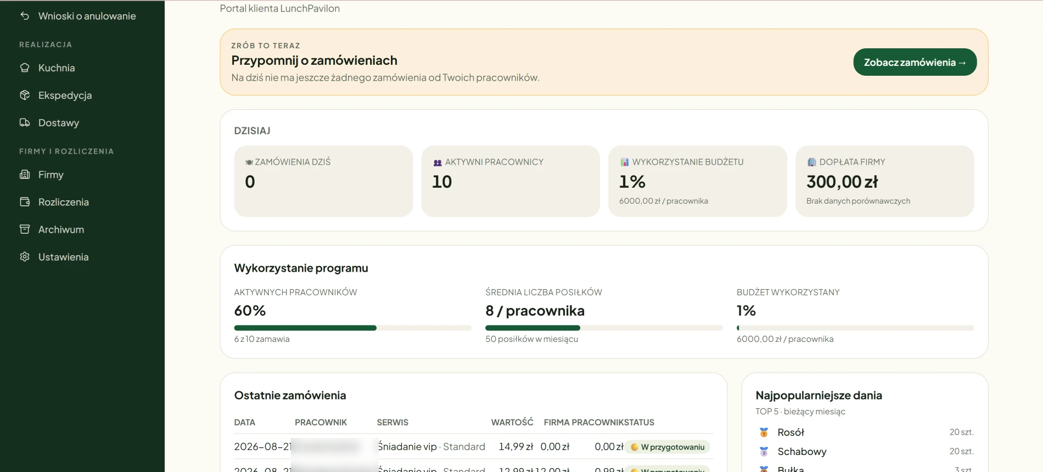Click the silver medal icon beside Schabowy

tap(764, 452)
